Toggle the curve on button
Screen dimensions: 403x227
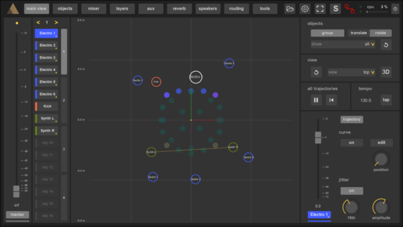(x=351, y=143)
